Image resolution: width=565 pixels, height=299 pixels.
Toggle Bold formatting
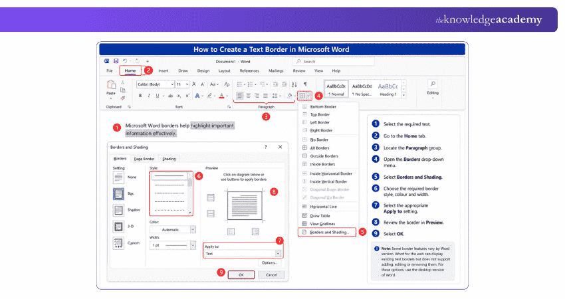[140, 96]
